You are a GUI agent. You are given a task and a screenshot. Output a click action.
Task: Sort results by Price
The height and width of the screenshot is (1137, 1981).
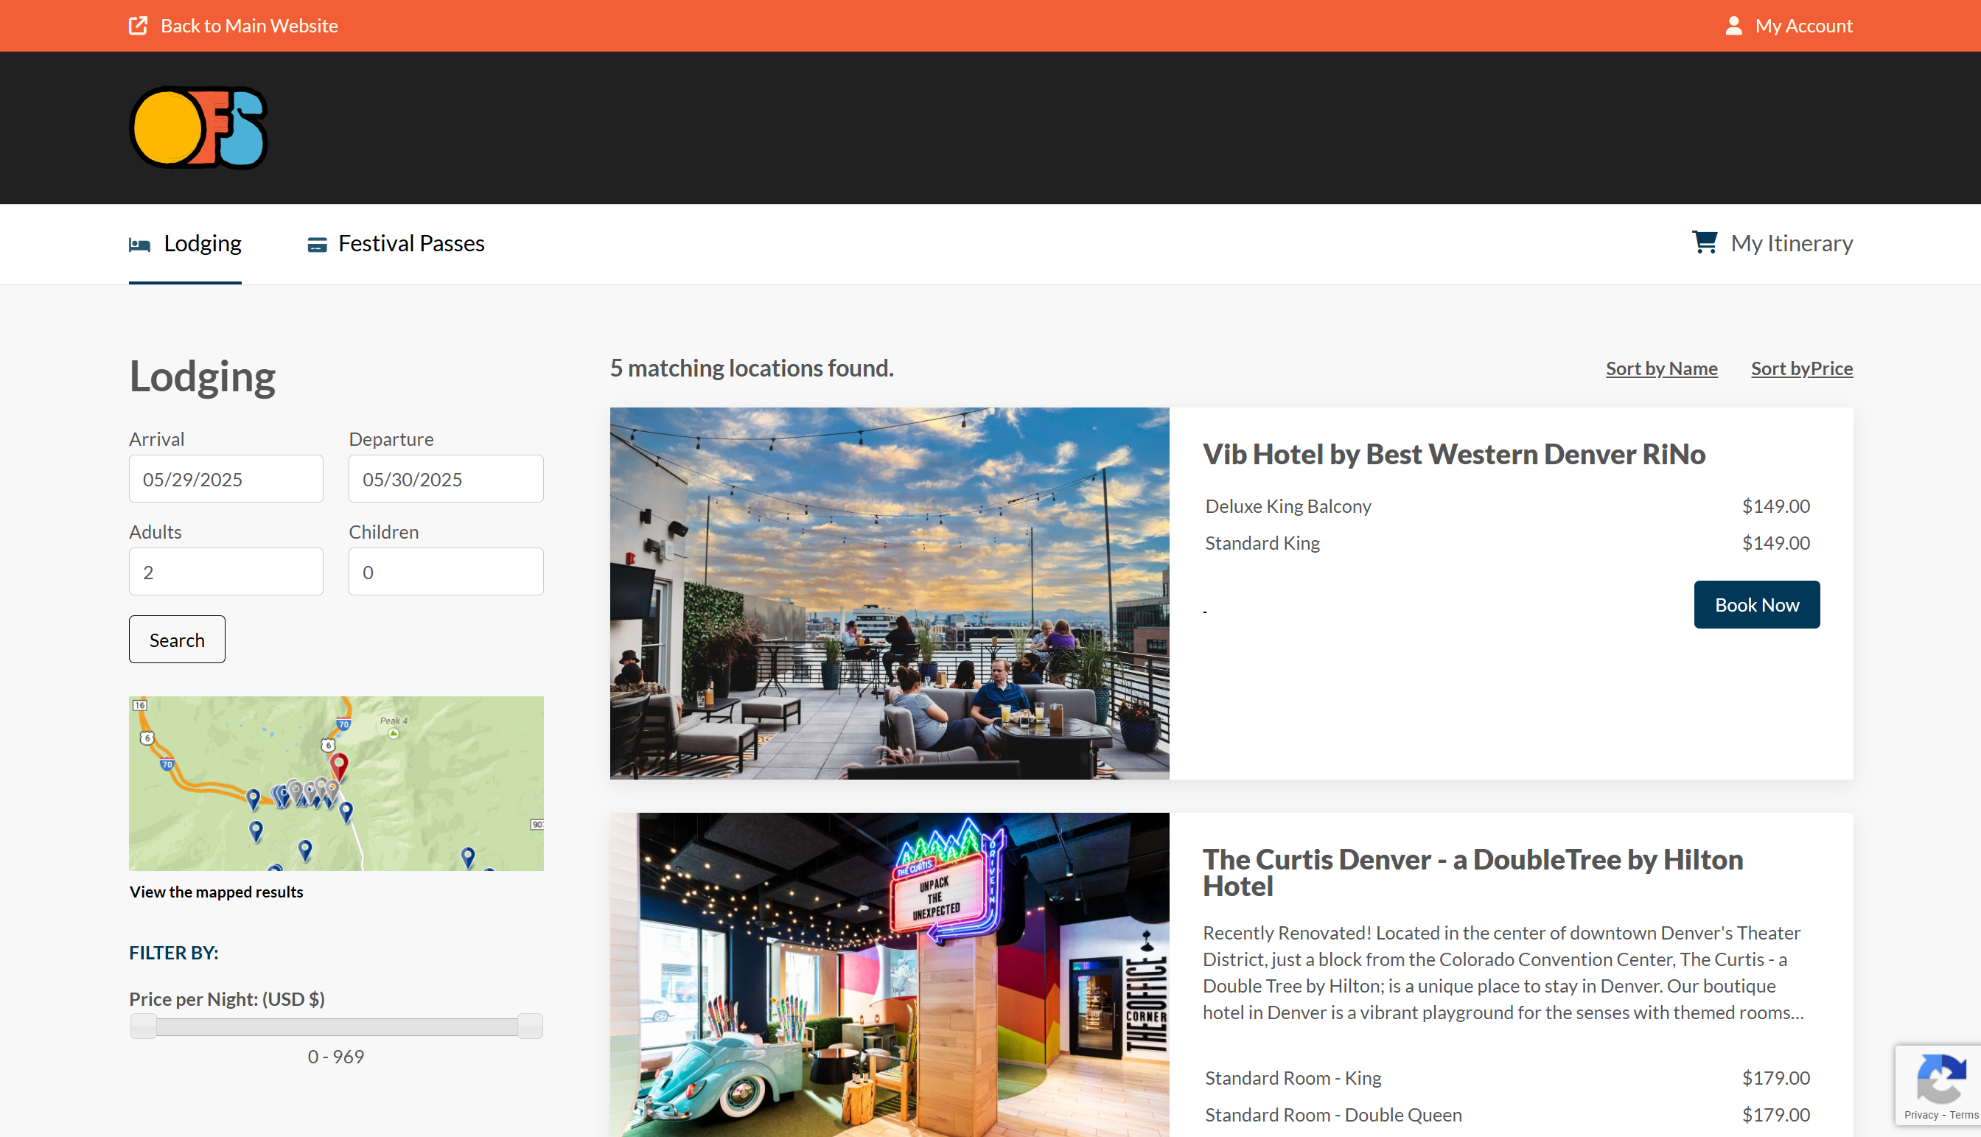click(1801, 368)
